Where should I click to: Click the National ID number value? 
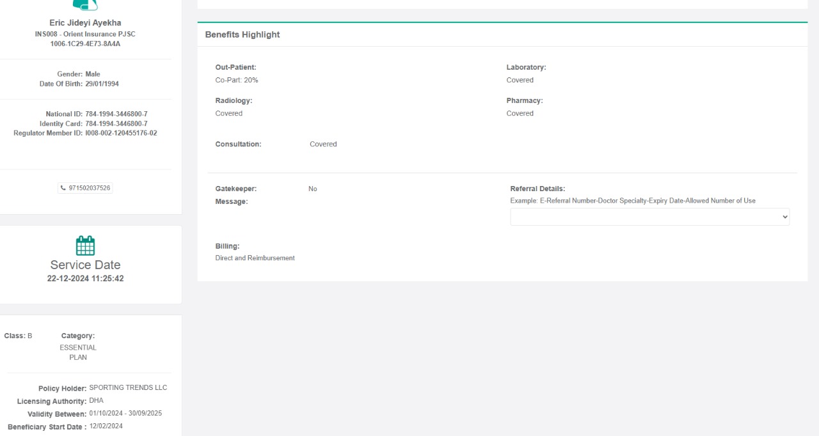(x=116, y=114)
